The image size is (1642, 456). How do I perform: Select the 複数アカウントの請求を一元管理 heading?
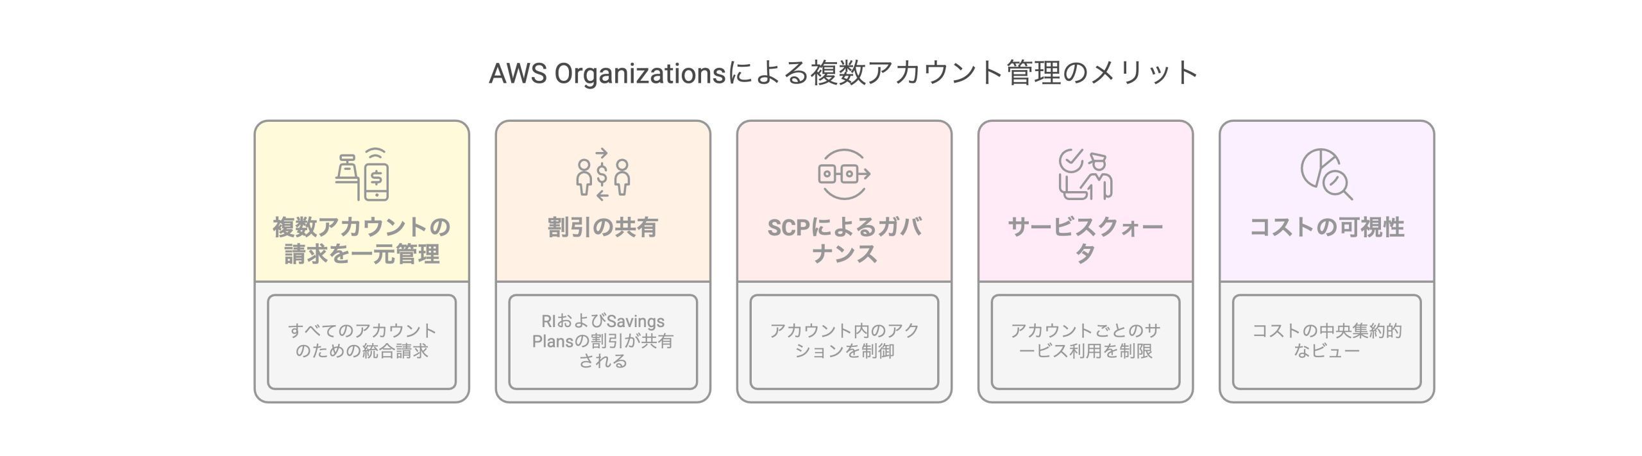pos(362,241)
